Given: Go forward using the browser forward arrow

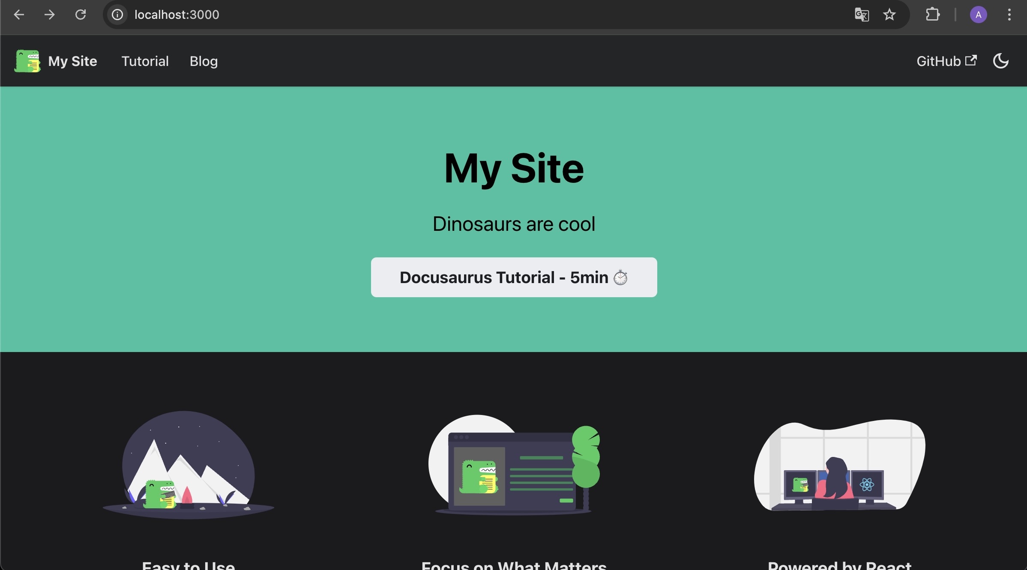Looking at the screenshot, I should (50, 15).
